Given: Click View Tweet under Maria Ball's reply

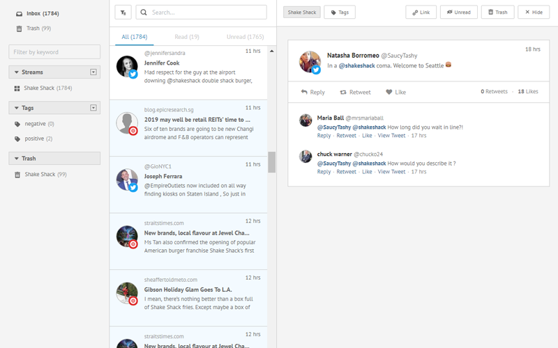Looking at the screenshot, I should (391, 136).
